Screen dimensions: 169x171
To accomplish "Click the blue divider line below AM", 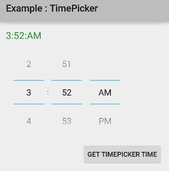I will (x=105, y=104).
